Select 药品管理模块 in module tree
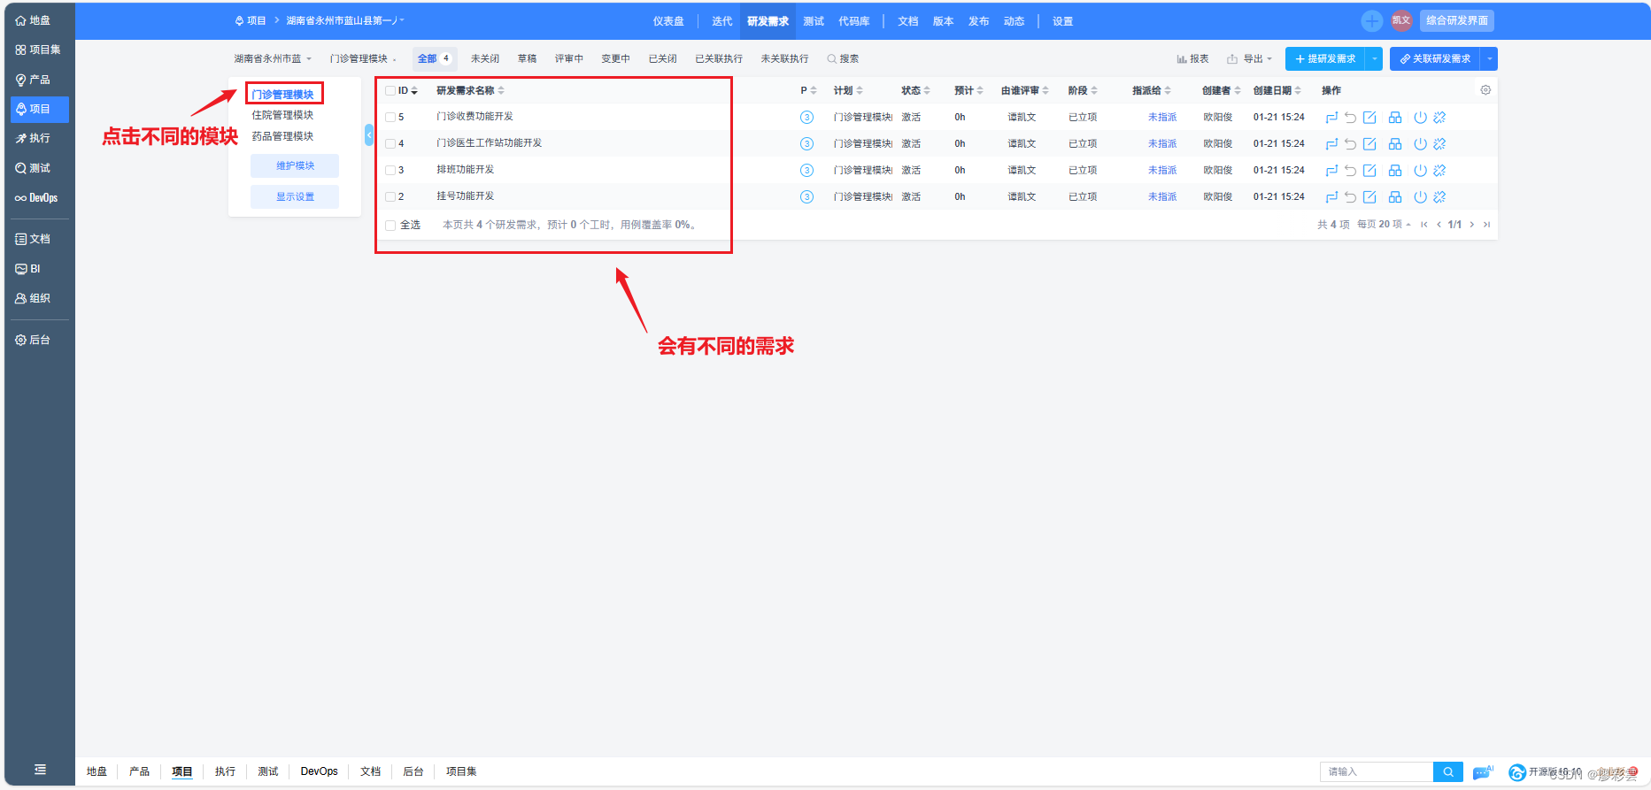The width and height of the screenshot is (1651, 790). click(282, 136)
